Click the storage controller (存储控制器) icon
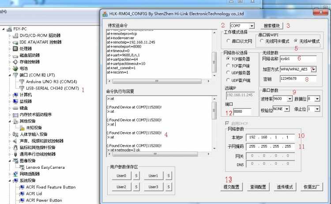 click(15, 62)
